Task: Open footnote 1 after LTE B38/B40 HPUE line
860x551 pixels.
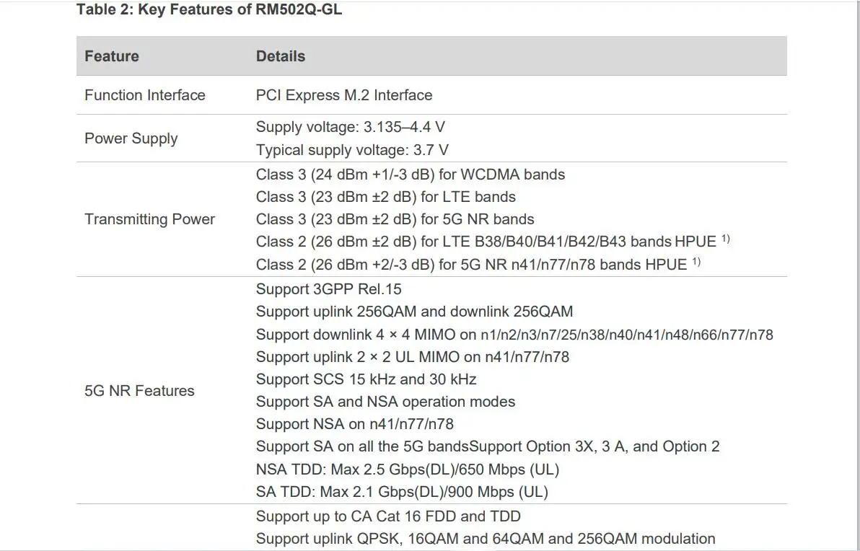Action: (726, 238)
